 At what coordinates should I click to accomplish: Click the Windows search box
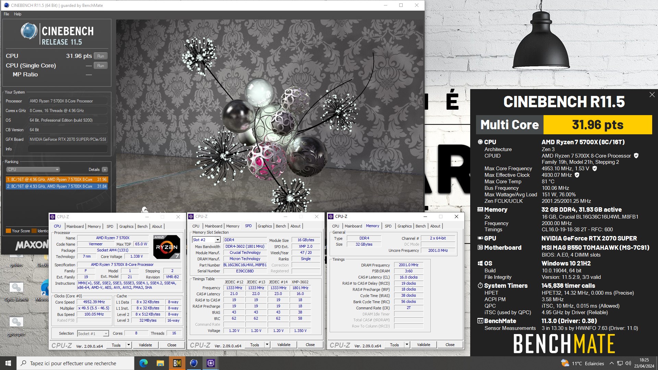(x=75, y=363)
